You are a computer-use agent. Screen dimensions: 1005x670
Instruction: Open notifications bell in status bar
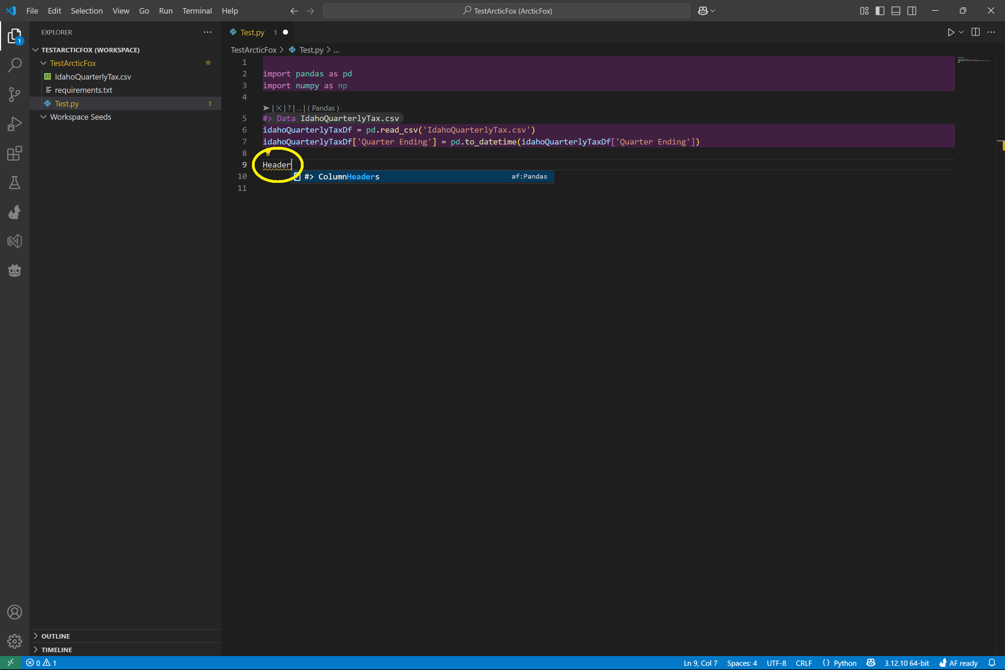pos(992,663)
